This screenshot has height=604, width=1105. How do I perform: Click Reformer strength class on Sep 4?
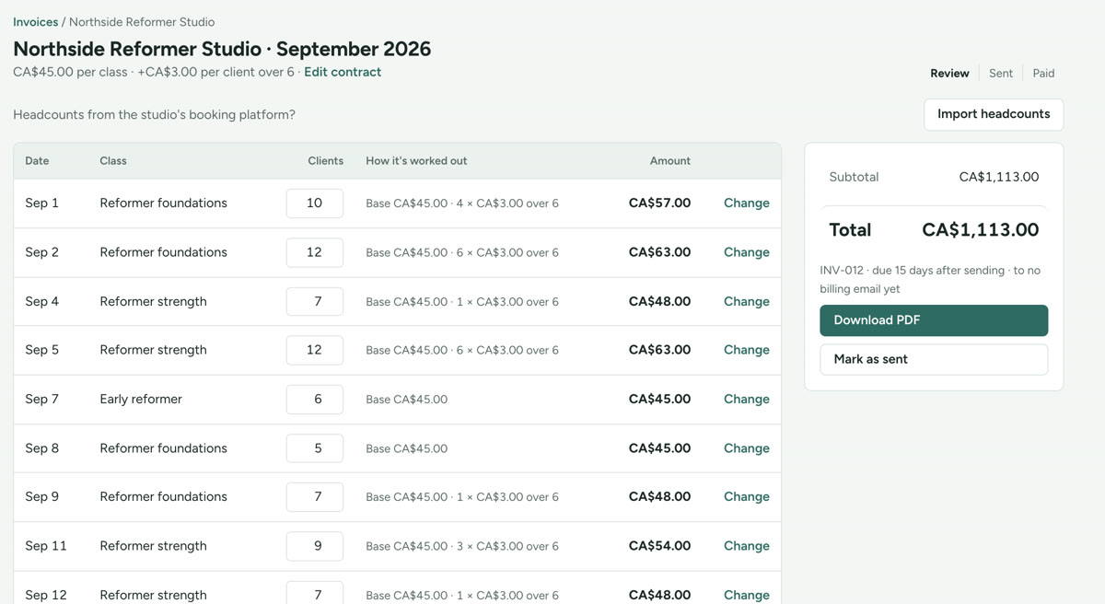pos(153,301)
